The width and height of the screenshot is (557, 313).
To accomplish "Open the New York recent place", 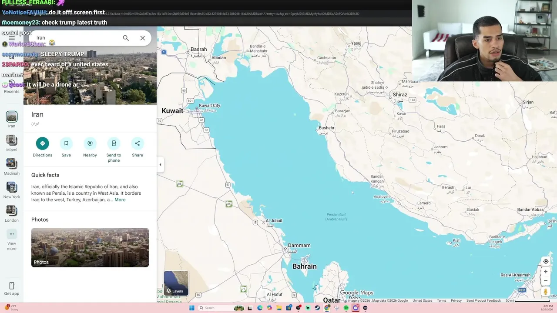I will point(12,190).
